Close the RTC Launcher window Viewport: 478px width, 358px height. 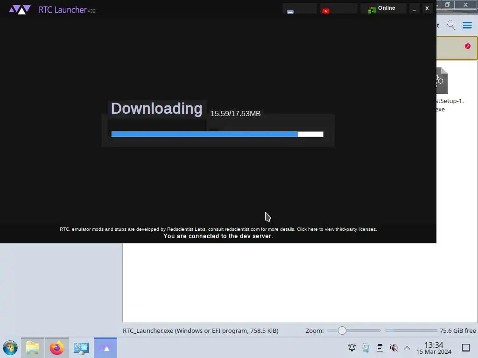[427, 8]
